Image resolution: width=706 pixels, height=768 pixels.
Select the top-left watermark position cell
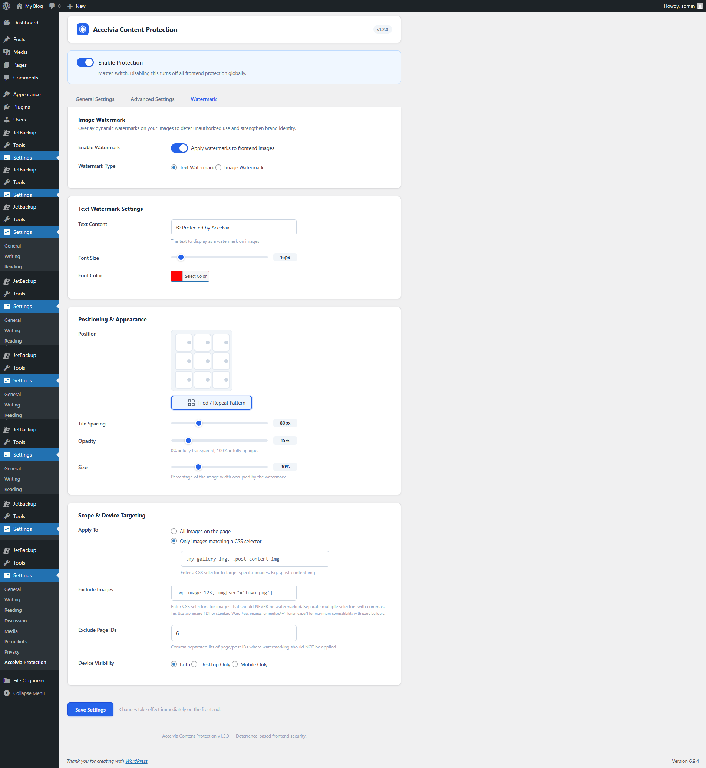[184, 343]
